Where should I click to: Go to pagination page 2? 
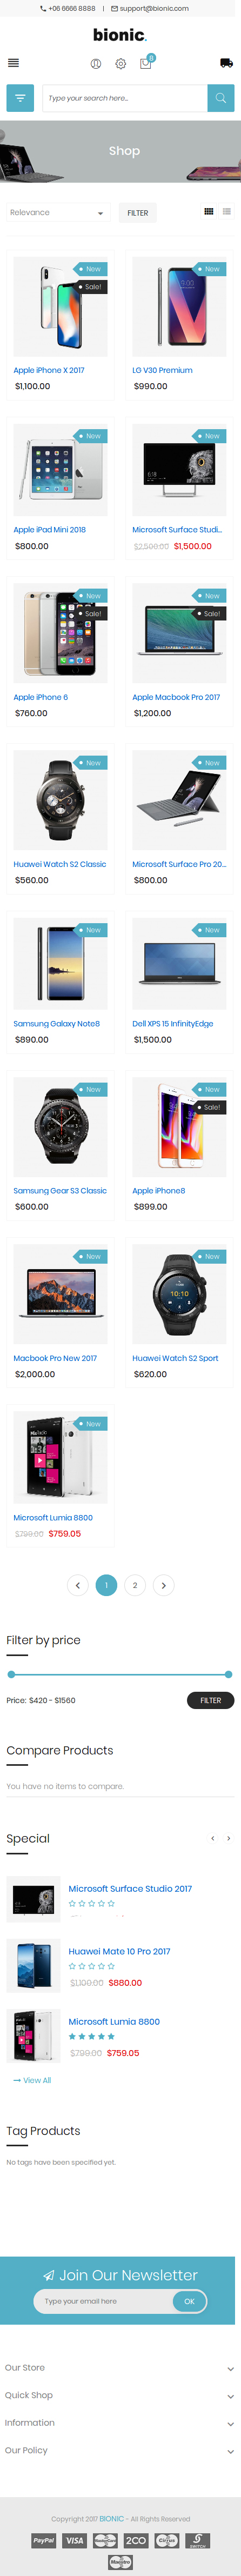click(x=135, y=1585)
